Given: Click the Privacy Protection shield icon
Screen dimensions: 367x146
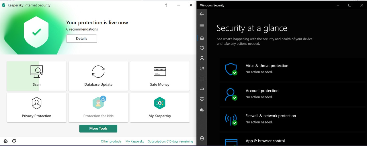Looking at the screenshot, I should 37,103.
